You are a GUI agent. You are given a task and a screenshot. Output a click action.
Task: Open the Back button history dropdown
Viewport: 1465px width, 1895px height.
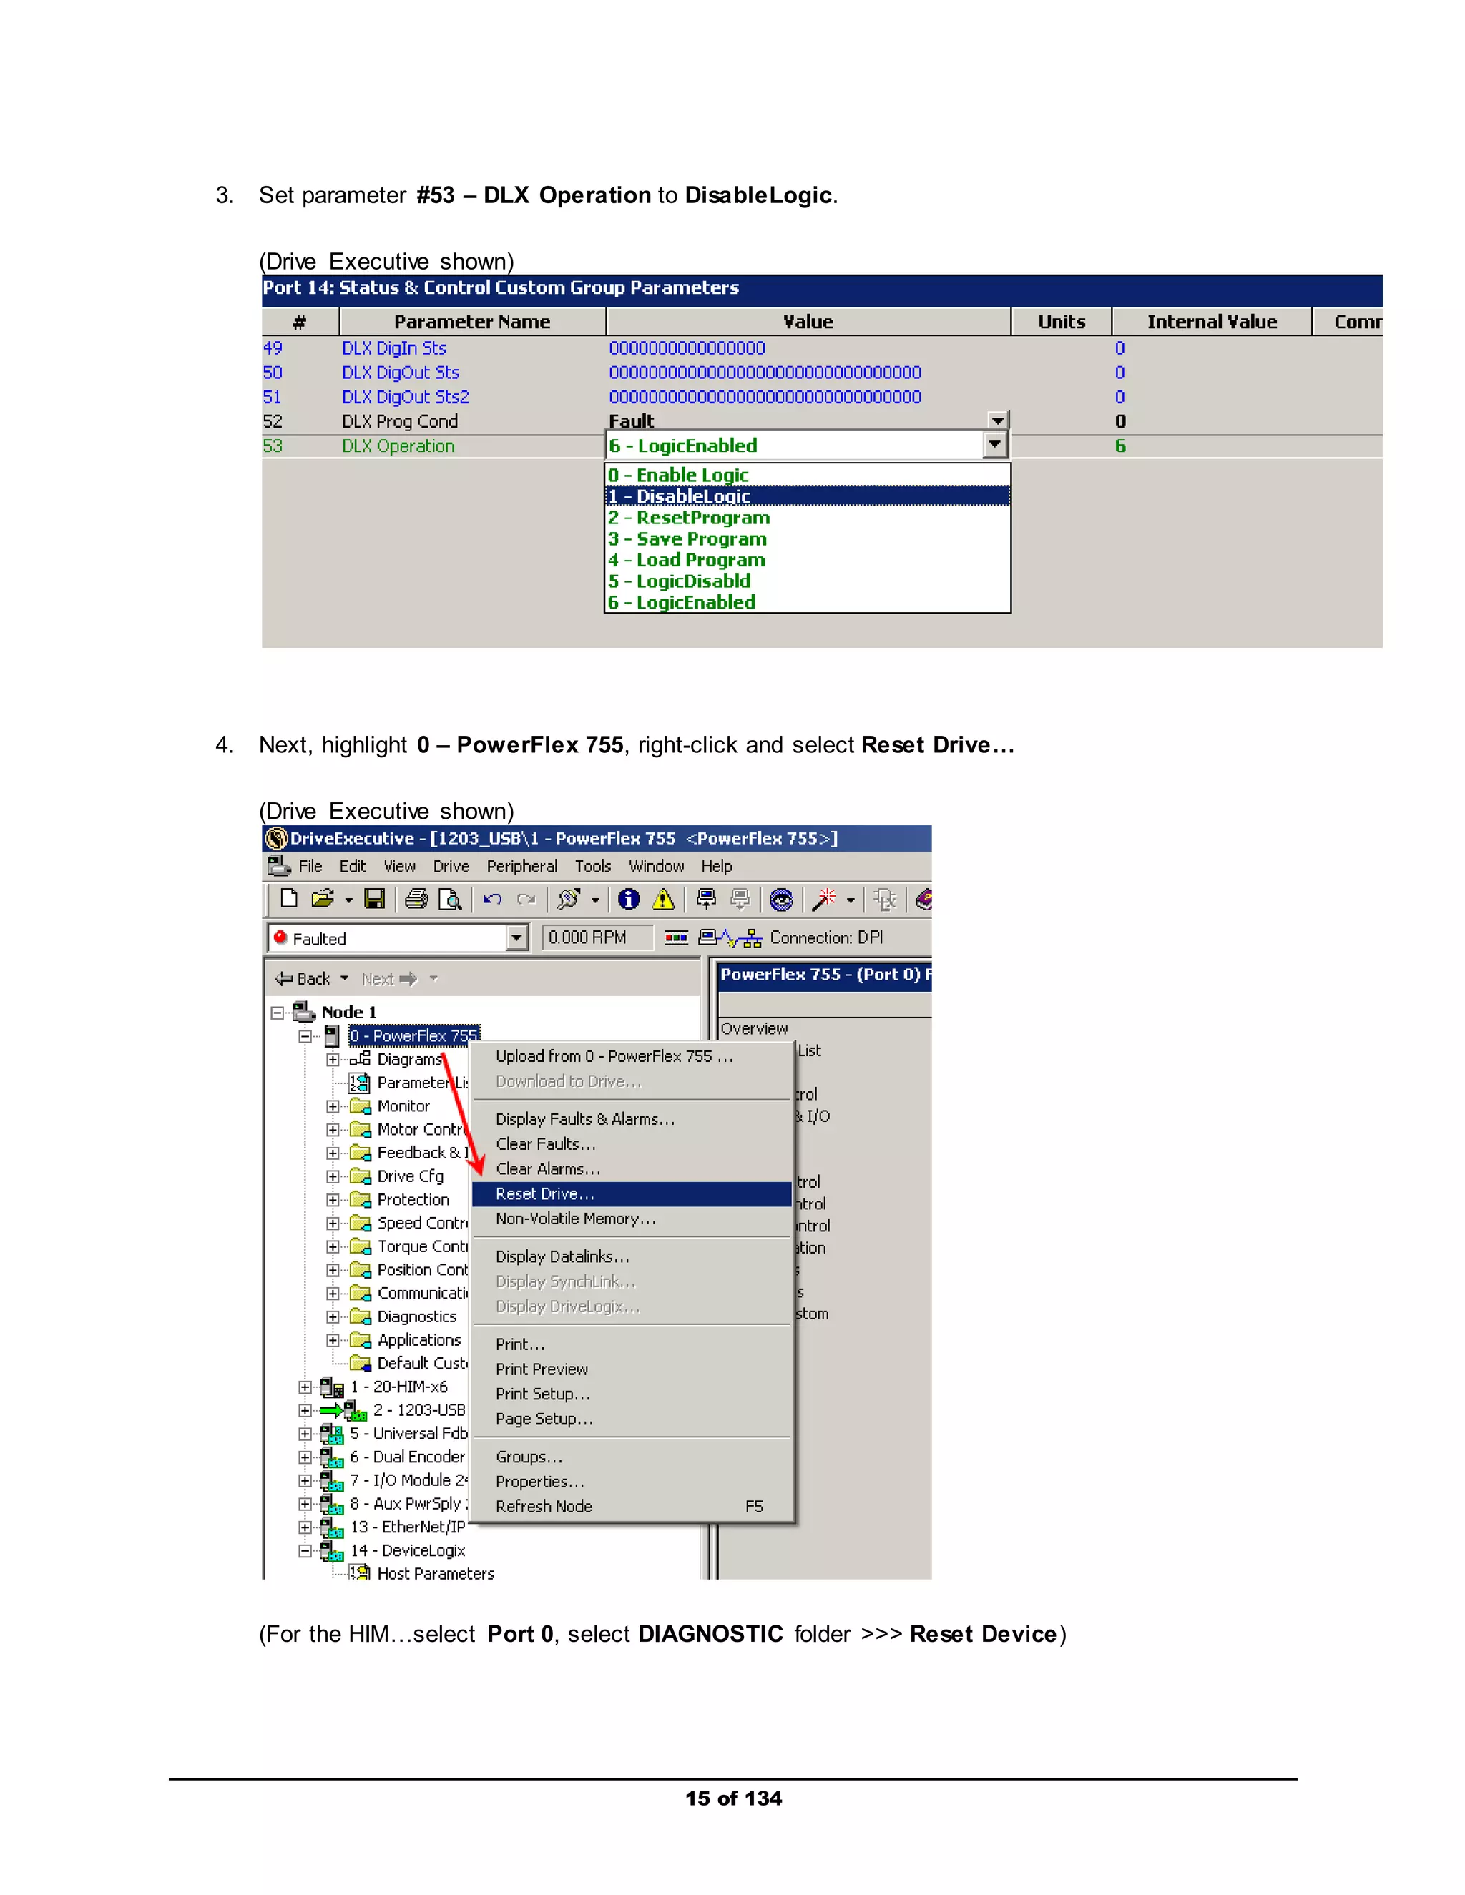tap(345, 978)
